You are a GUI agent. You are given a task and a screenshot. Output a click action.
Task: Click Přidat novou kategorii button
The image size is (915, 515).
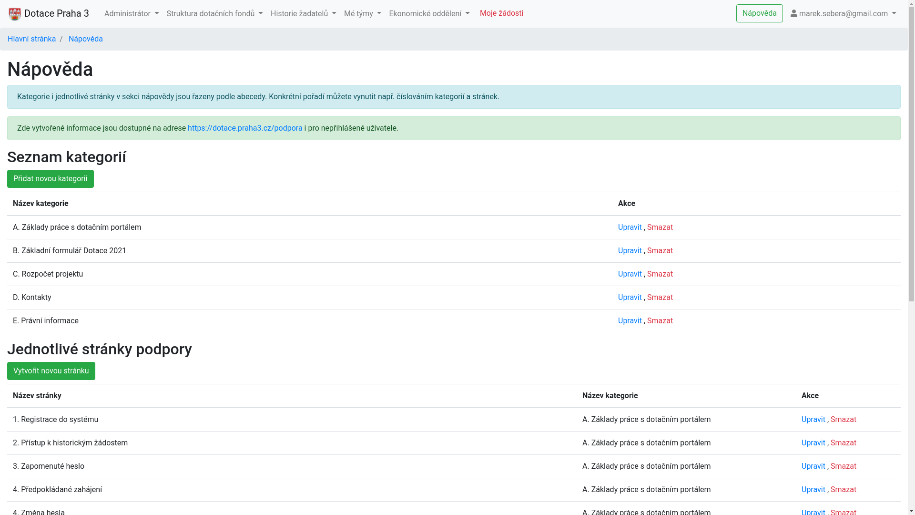point(51,179)
